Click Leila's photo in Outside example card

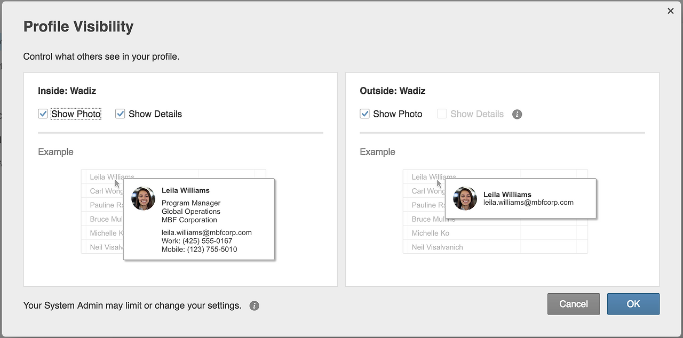(465, 198)
